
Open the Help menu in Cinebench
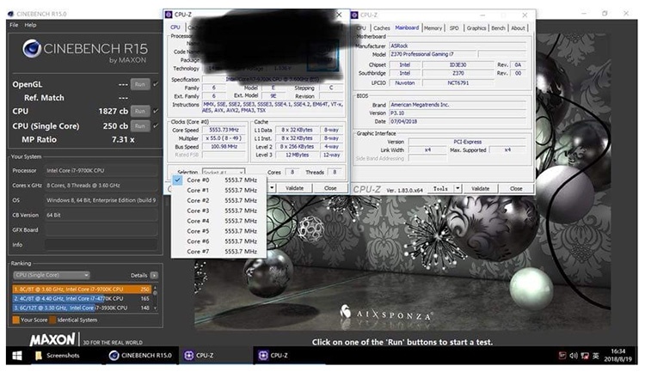(30, 25)
